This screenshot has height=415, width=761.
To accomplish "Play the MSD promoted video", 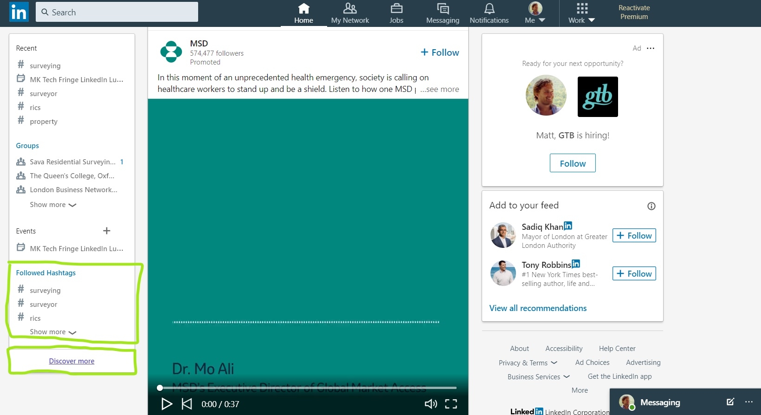I will click(x=167, y=404).
